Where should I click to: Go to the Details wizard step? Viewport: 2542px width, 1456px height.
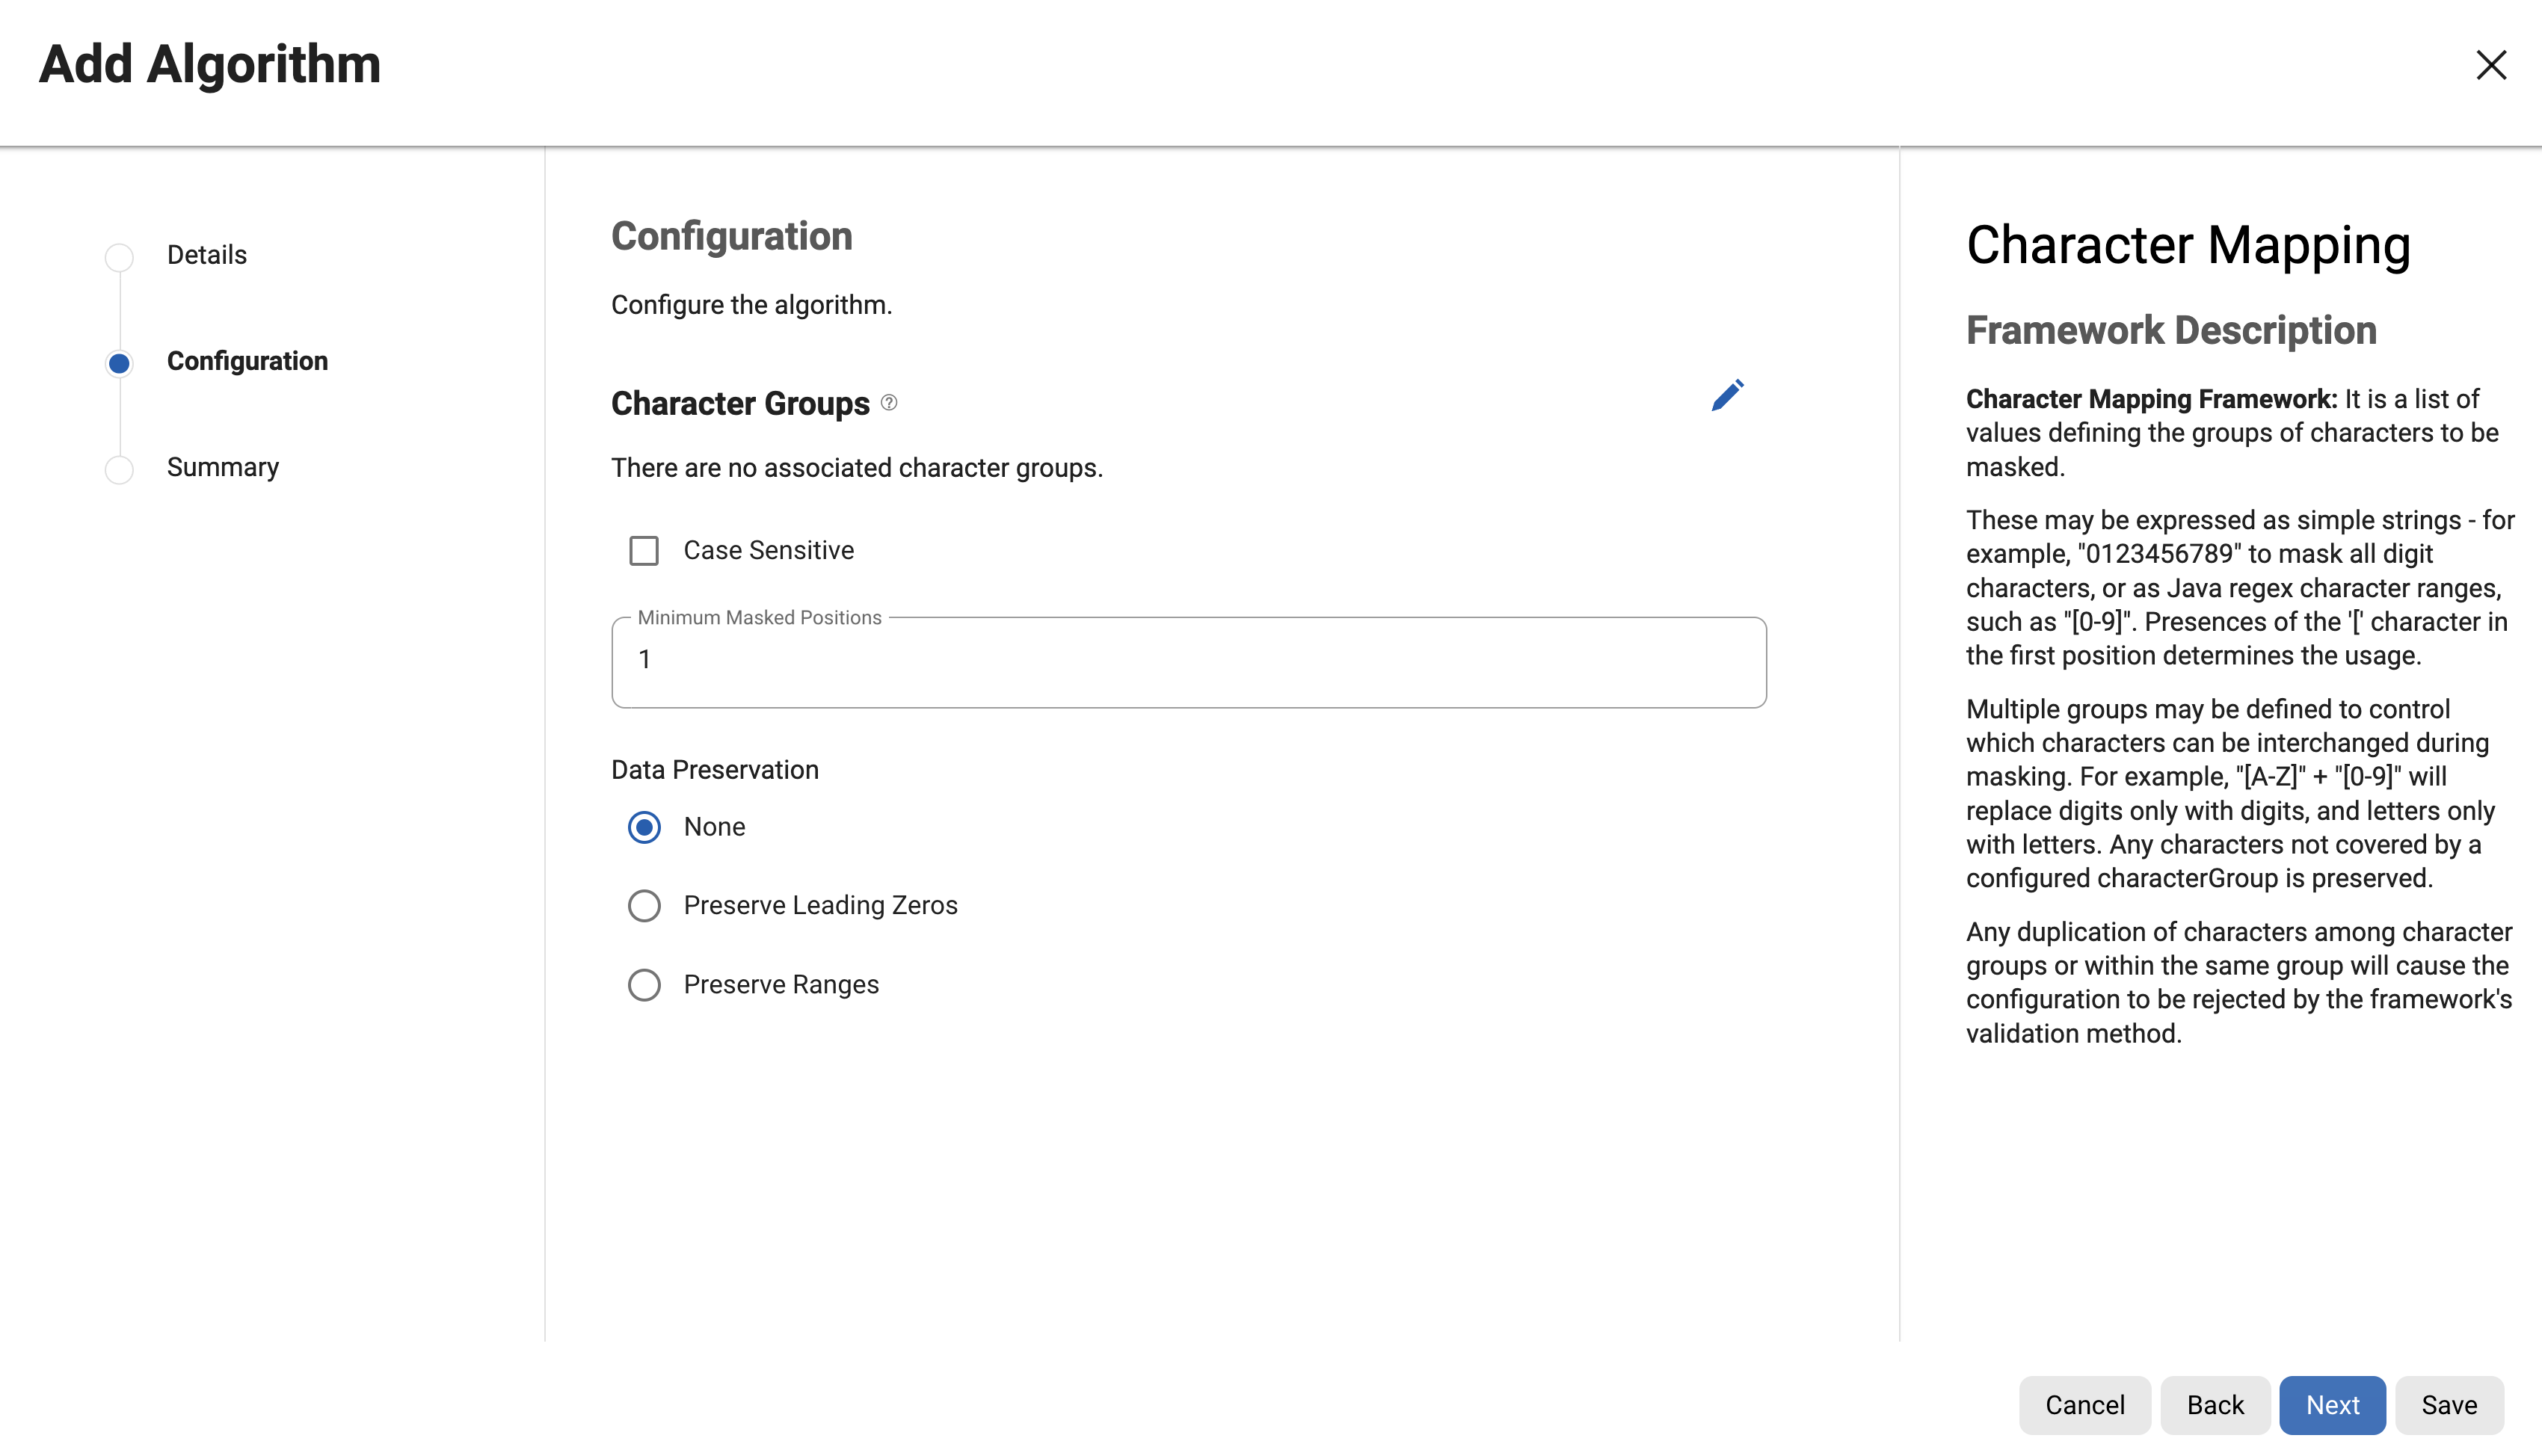(x=206, y=255)
